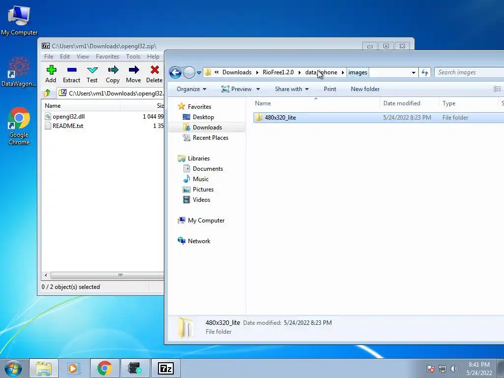Image resolution: width=504 pixels, height=378 pixels.
Task: Open the Edit menu in 7-Zip
Action: [x=65, y=57]
